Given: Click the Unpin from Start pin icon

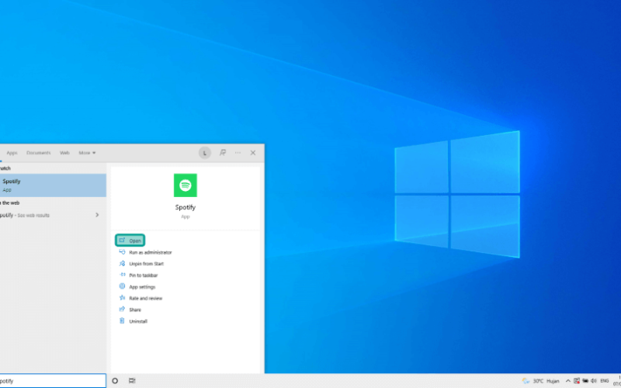Looking at the screenshot, I should pos(122,263).
